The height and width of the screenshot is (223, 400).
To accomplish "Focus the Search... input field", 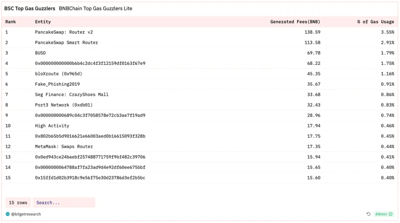I will point(64,203).
